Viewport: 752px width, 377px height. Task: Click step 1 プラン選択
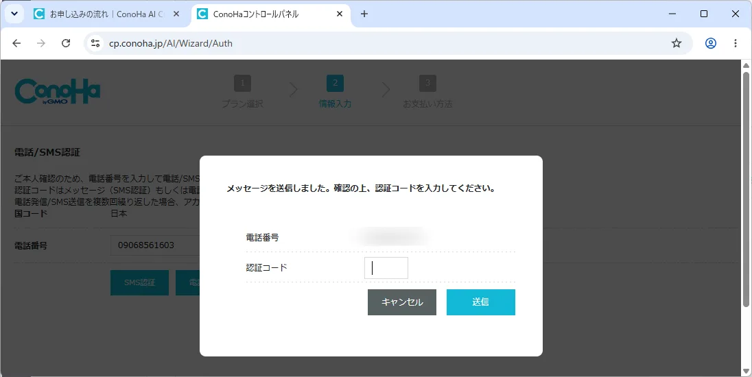[243, 91]
